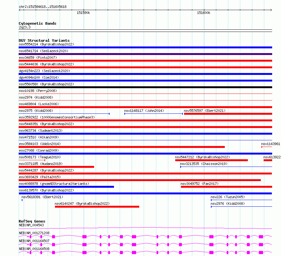Select the black nsv5560580 variant bar
The width and height of the screenshot is (281, 256).
[x=145, y=87]
